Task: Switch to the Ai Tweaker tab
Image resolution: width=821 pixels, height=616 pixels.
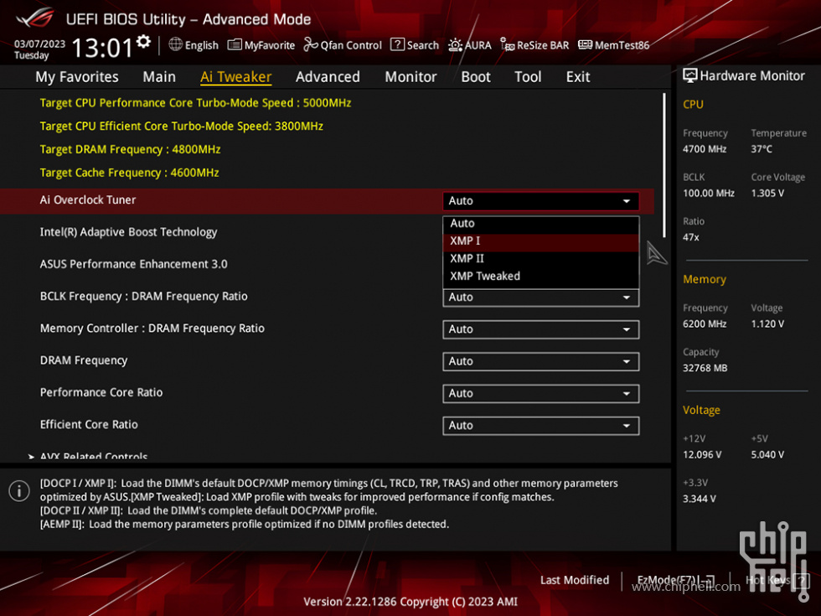Action: click(x=235, y=77)
